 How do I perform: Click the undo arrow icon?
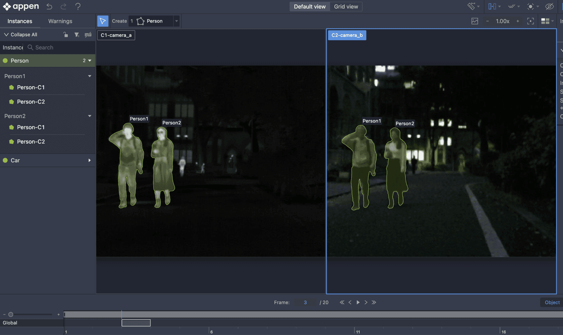tap(49, 6)
